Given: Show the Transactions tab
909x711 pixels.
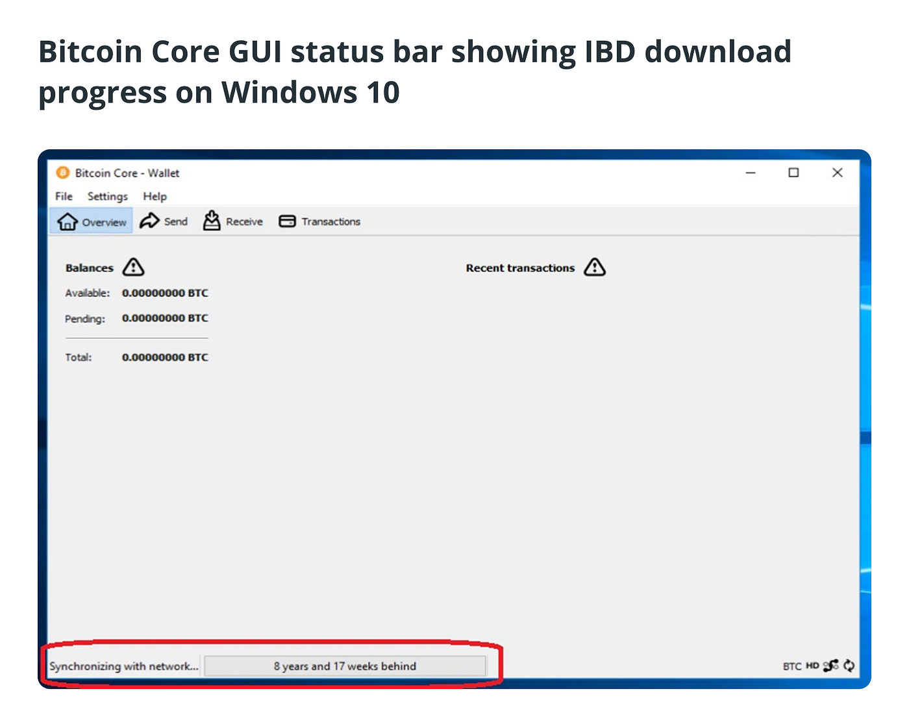Looking at the screenshot, I should coord(319,221).
